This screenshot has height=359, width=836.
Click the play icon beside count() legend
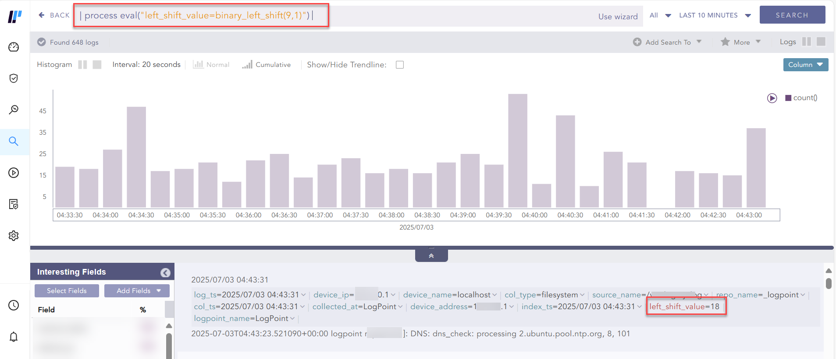coord(772,98)
